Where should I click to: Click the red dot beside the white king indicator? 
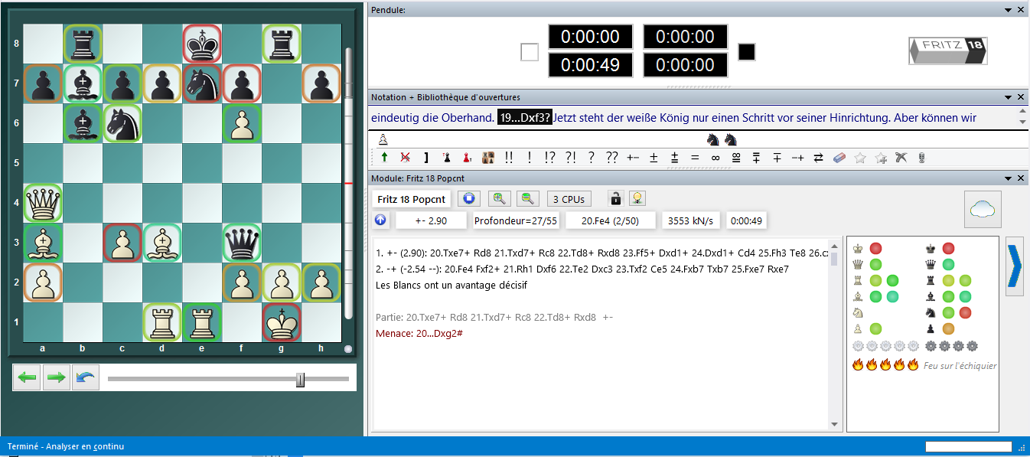pos(876,248)
